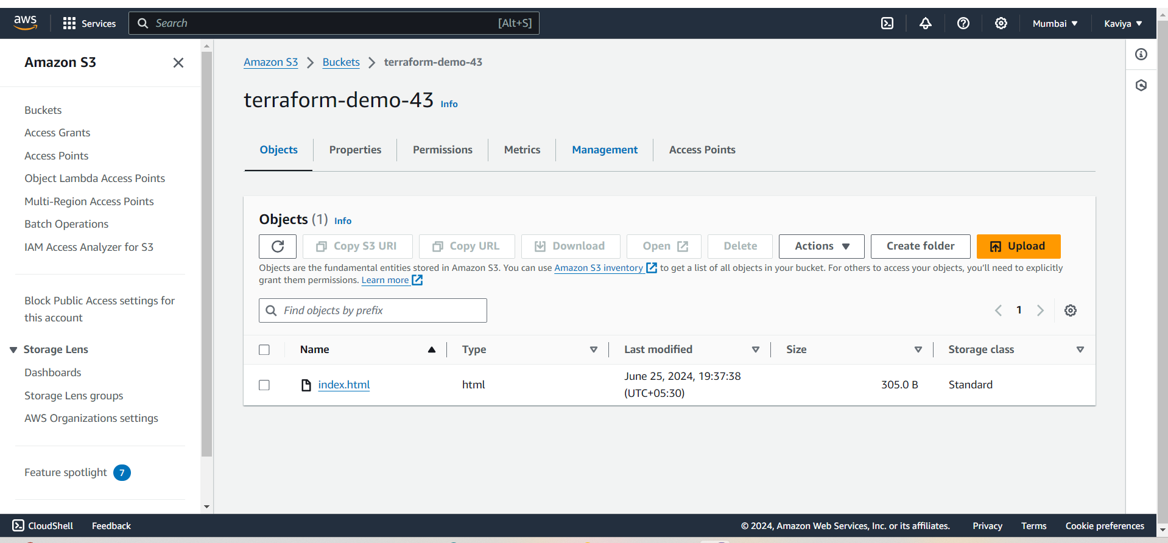1168x543 pixels.
Task: Click the refresh objects button
Action: click(277, 247)
